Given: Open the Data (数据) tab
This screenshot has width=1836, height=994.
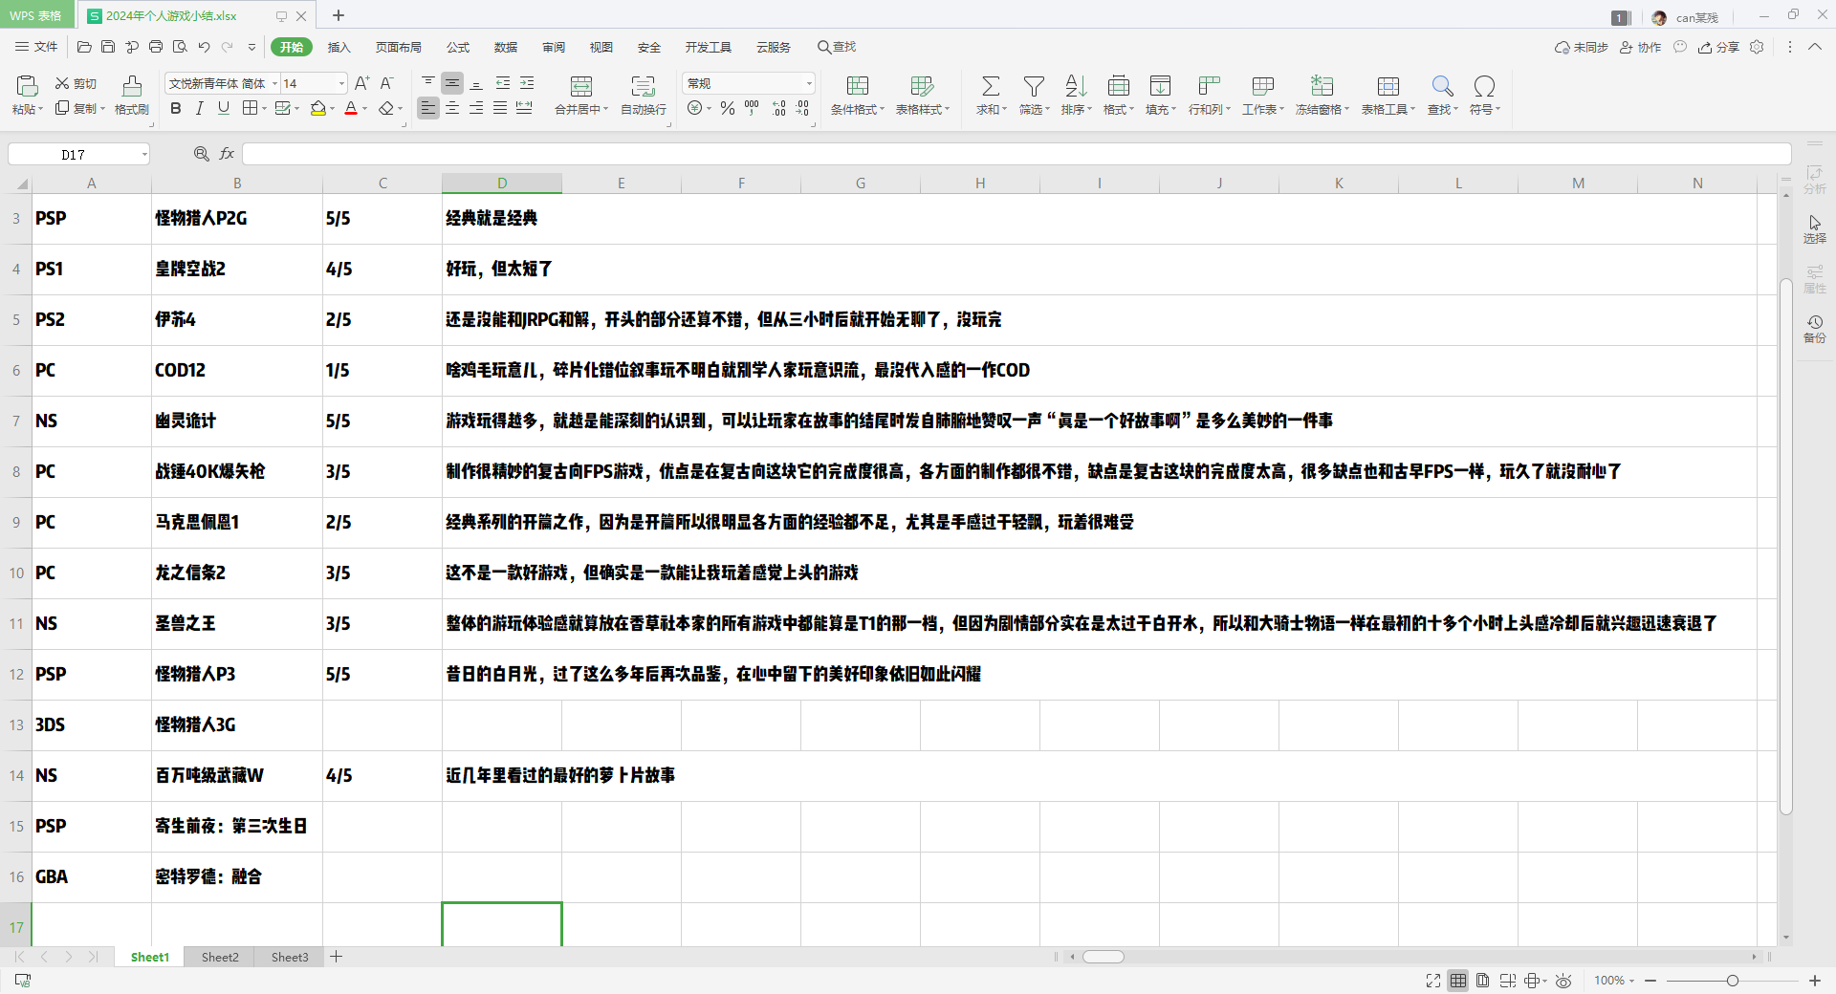Looking at the screenshot, I should coord(506,47).
